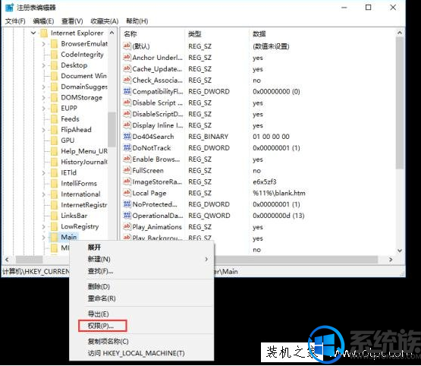The height and width of the screenshot is (366, 421).
Task: Click the tree pane vertical scrollbar thumb
Action: 112,129
